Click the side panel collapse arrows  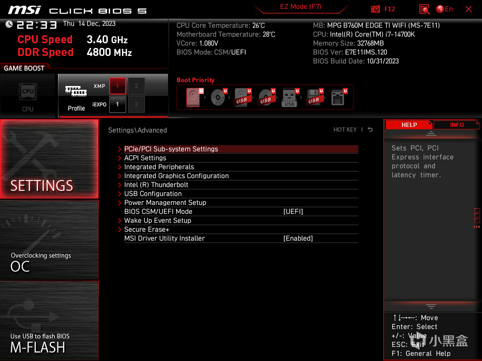477,227
